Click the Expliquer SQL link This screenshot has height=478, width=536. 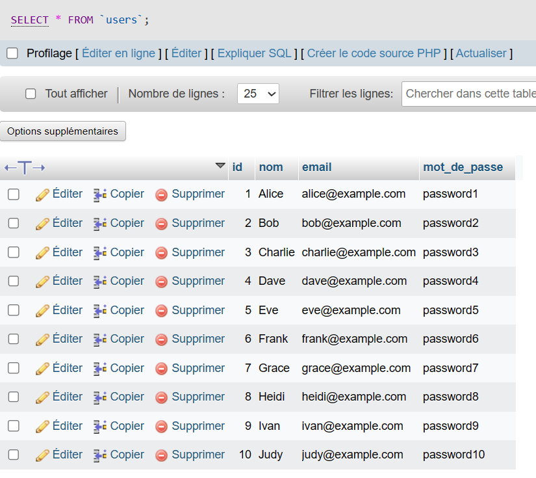(255, 53)
